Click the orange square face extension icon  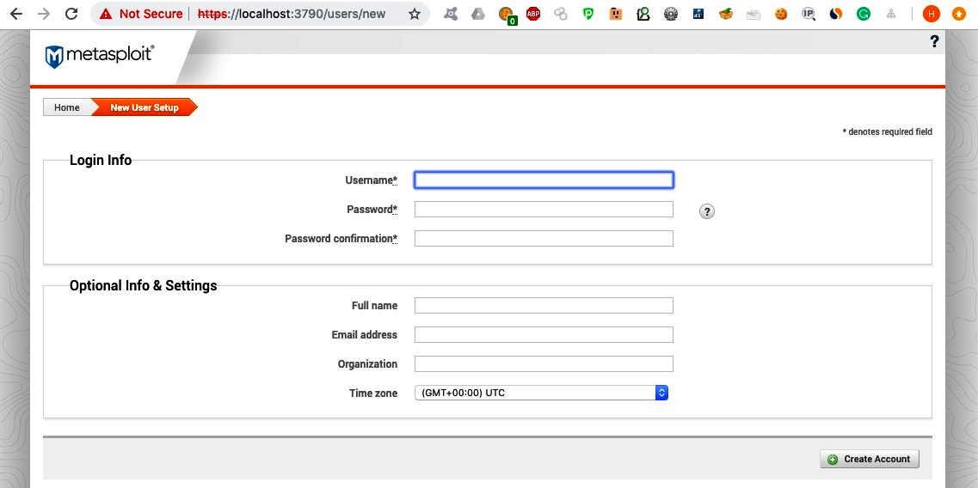pos(616,14)
